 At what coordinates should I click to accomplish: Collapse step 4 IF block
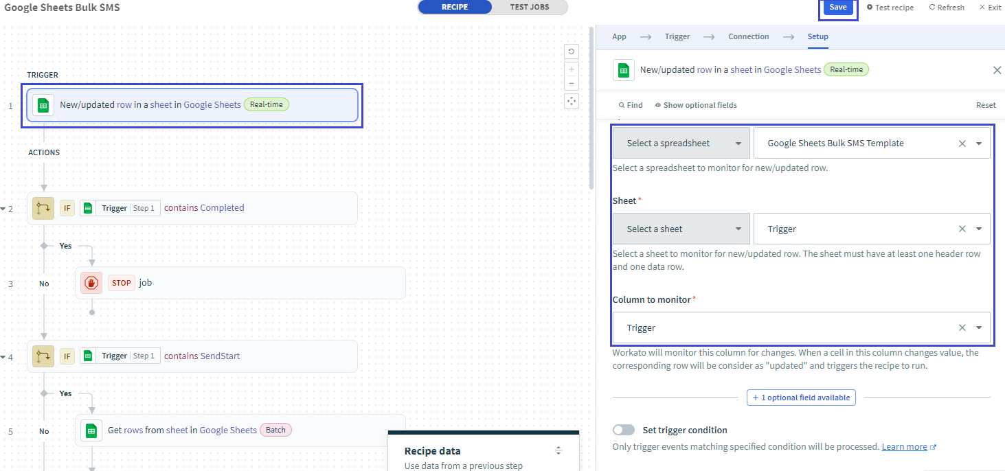click(x=2, y=357)
